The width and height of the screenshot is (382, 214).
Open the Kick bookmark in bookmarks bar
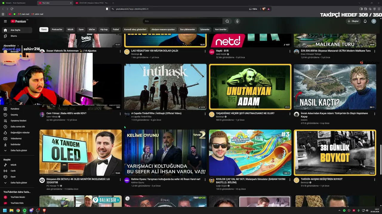click(14, 14)
